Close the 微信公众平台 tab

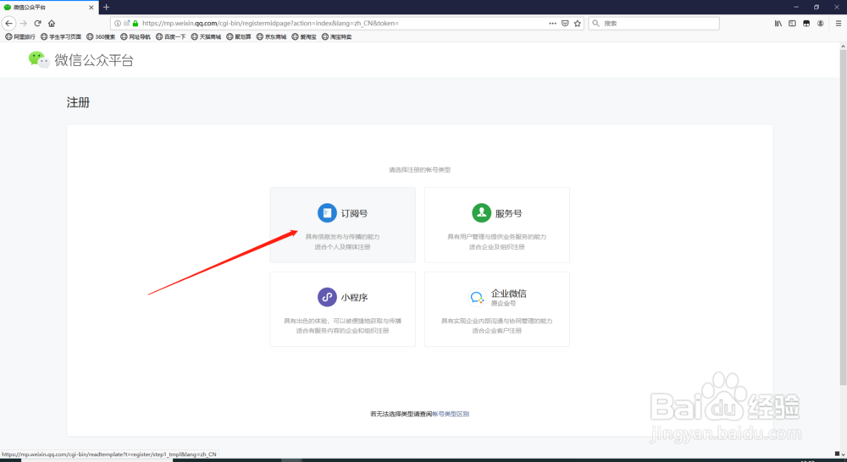pos(91,7)
